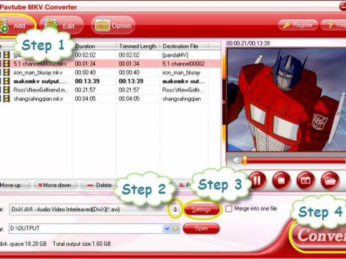
Task: Click film icon of 5.1 channel00002.mkv row
Action: (x=7, y=63)
